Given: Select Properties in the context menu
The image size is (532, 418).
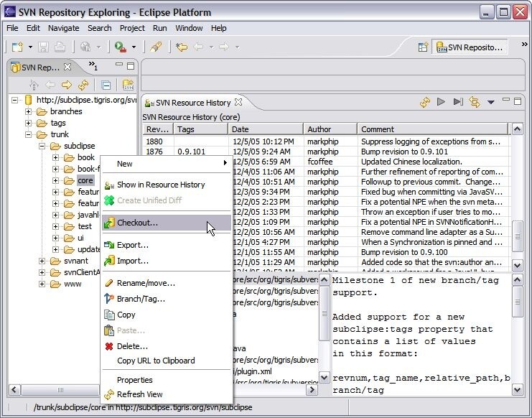Looking at the screenshot, I should coord(167,380).
